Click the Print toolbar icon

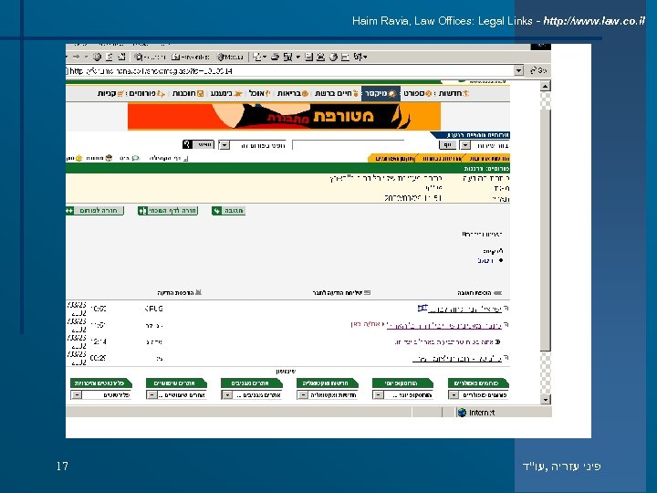(275, 57)
